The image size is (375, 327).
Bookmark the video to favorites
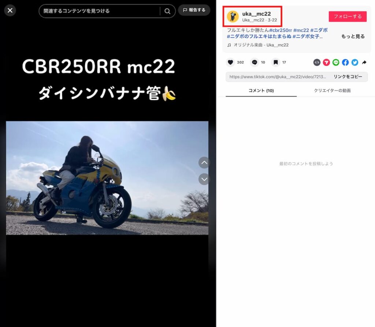pyautogui.click(x=276, y=63)
